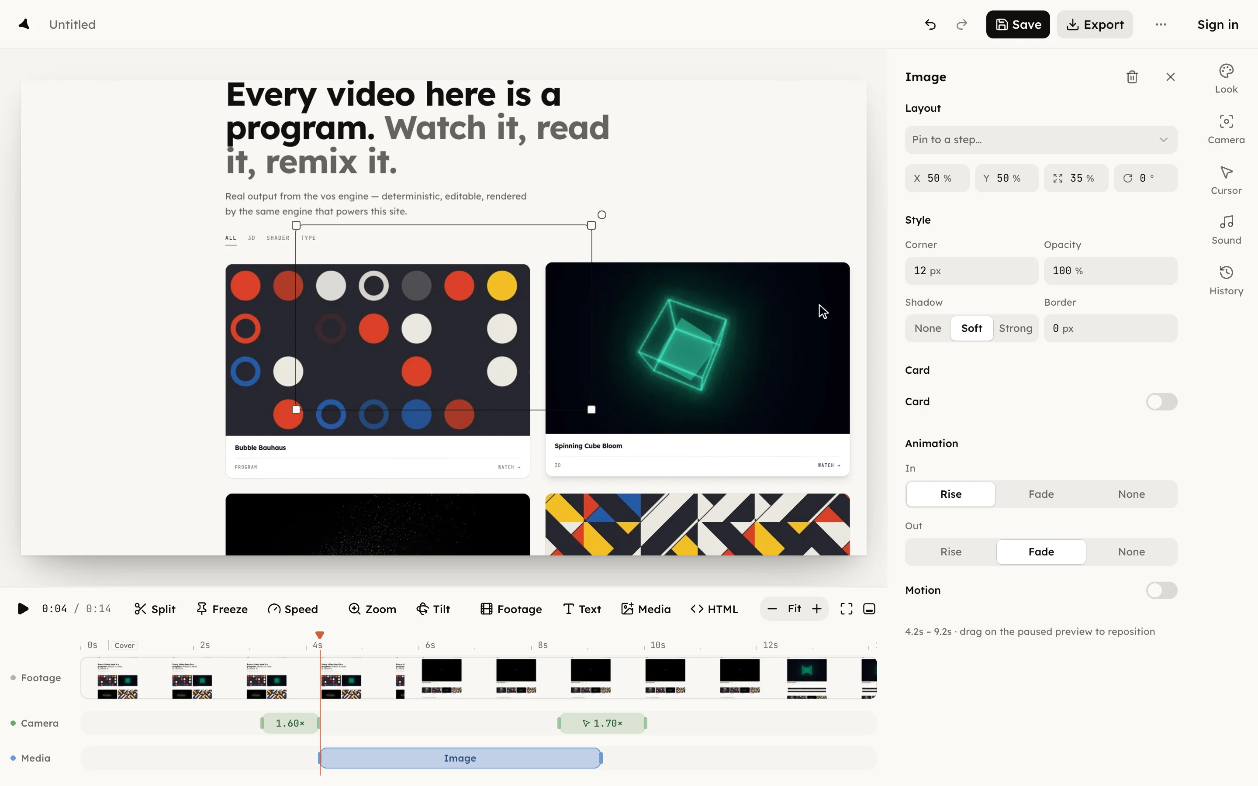1258x786 pixels.
Task: Select the Image clip on Media track
Action: (x=460, y=758)
